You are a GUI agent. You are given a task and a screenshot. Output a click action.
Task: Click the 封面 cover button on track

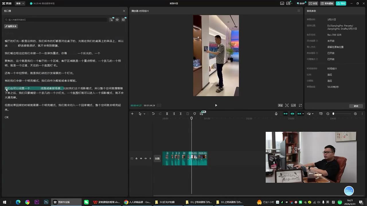(157, 159)
